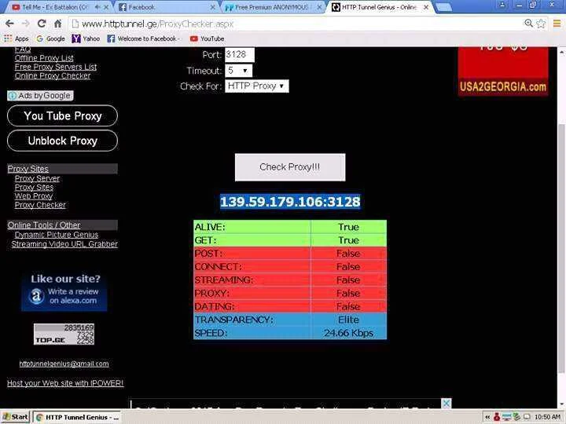566x424 pixels.
Task: Select the 139.59.179.106:3128 result heading
Action: click(x=290, y=202)
